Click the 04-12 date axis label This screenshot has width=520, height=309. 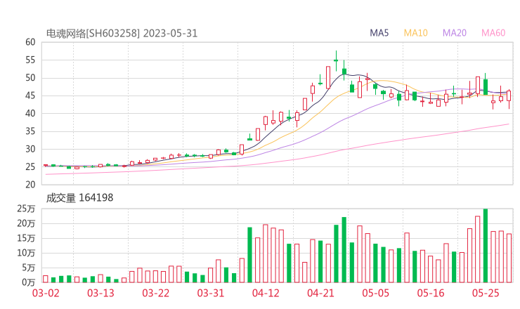pos(266,293)
